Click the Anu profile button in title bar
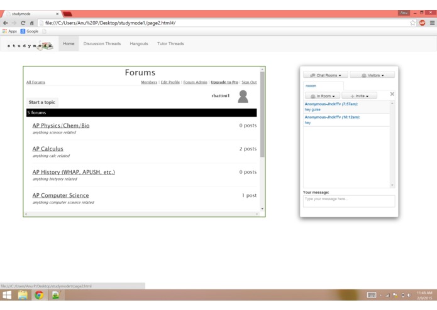This screenshot has height=310, width=437. click(404, 13)
